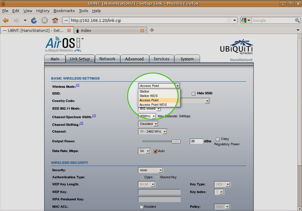Switch to the Main tab
302x211 pixels.
(55, 59)
